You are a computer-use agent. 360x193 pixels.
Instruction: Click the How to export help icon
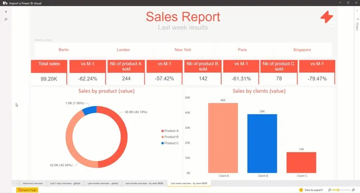[x=301, y=190]
